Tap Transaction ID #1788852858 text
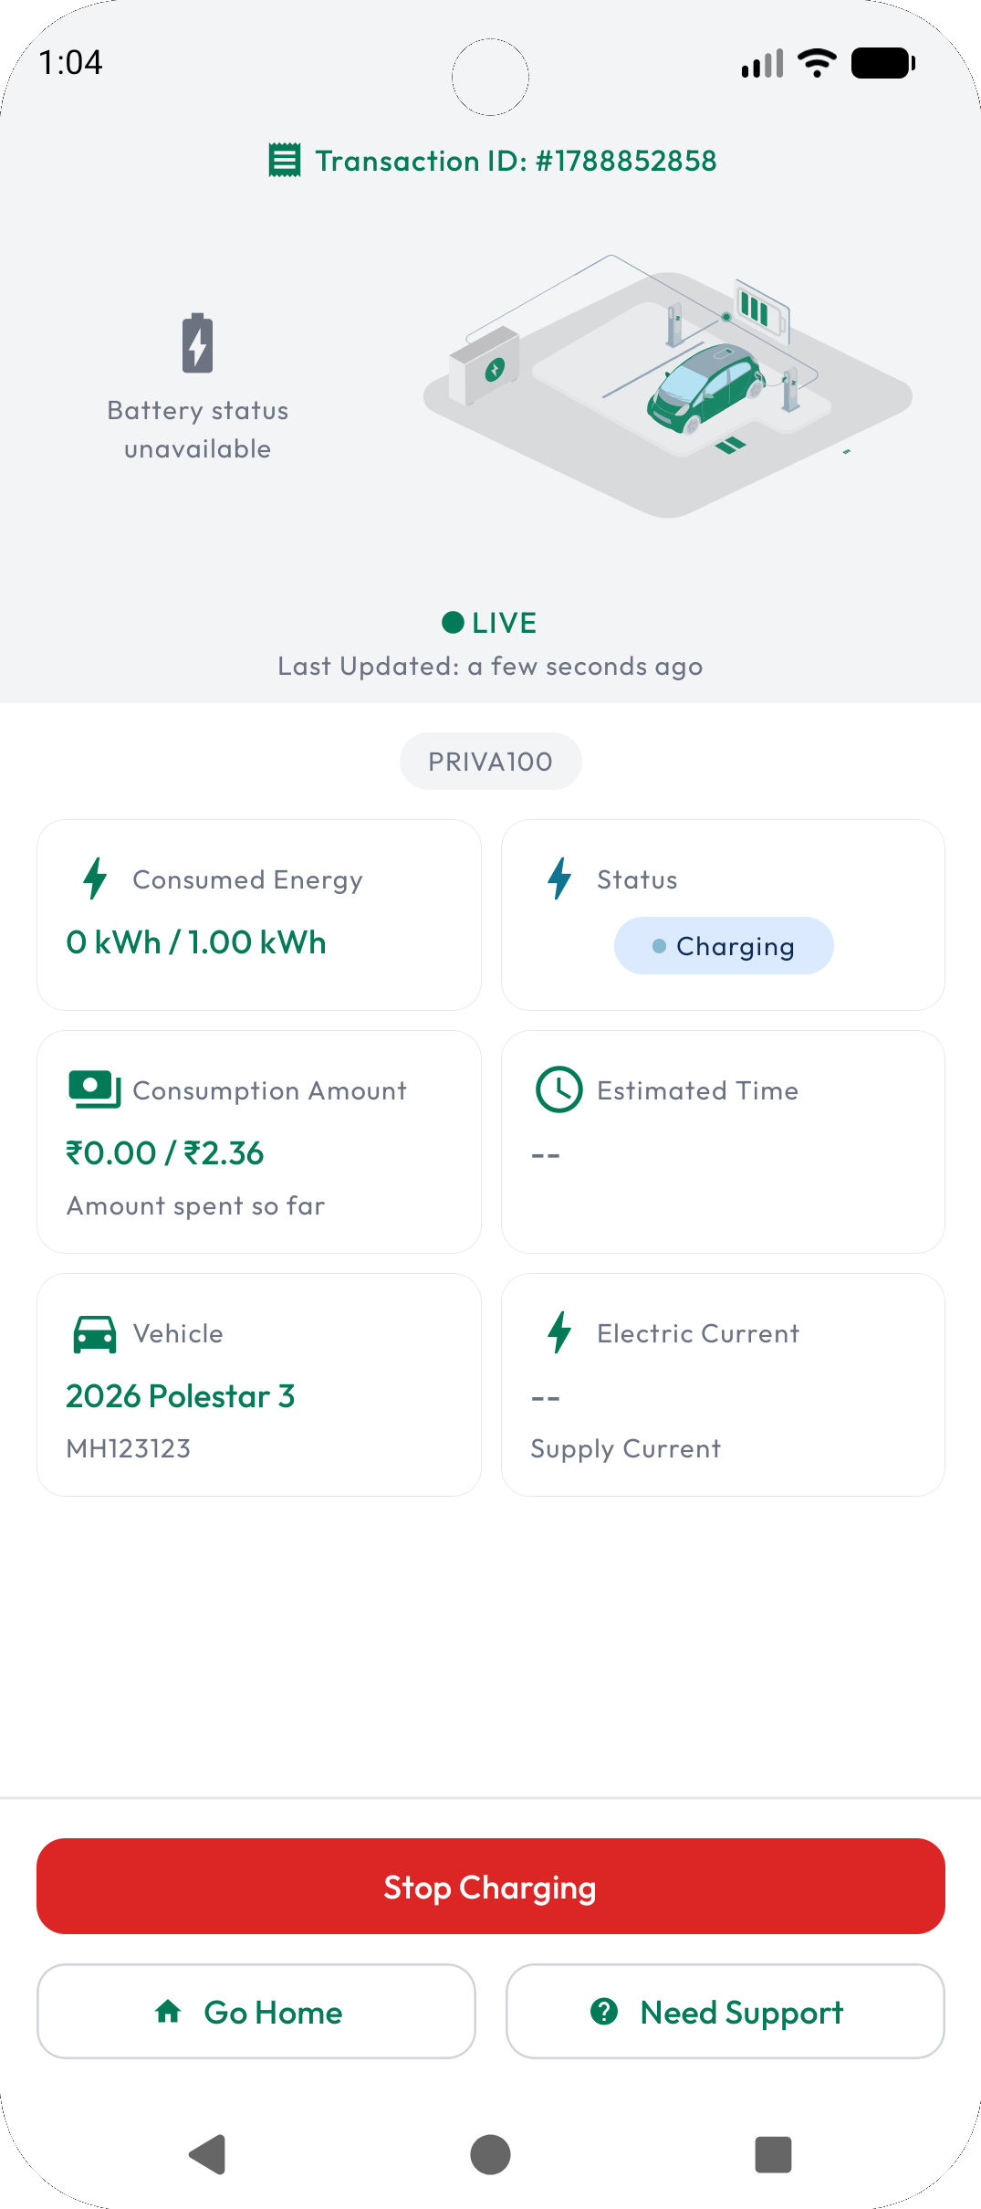Viewport: 981px width, 2209px height. (516, 161)
